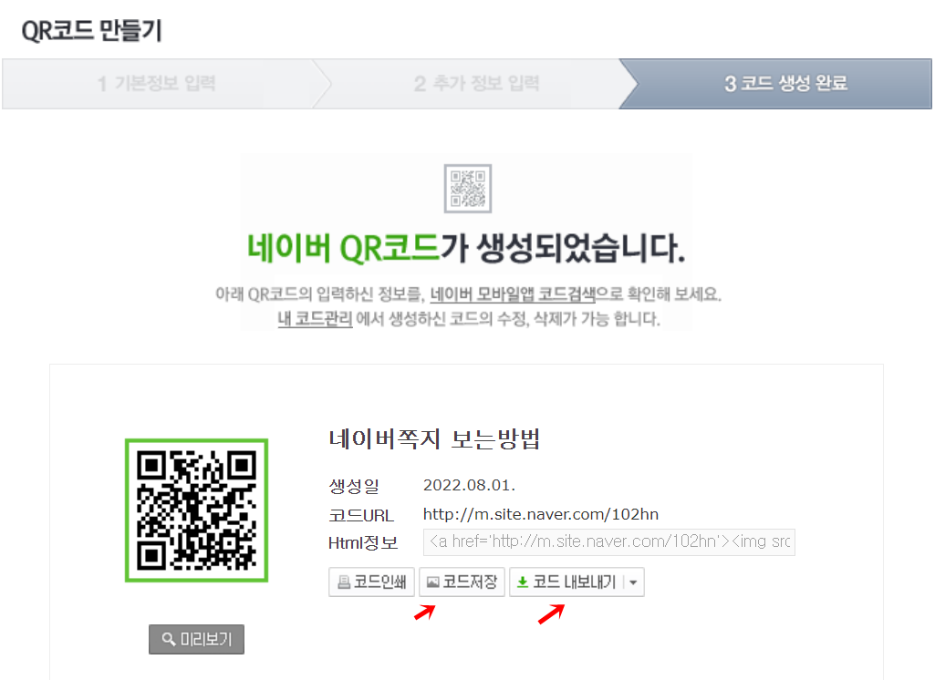Viewport: 935px width, 680px height.
Task: Open the 내 코드관리 link
Action: click(x=314, y=319)
